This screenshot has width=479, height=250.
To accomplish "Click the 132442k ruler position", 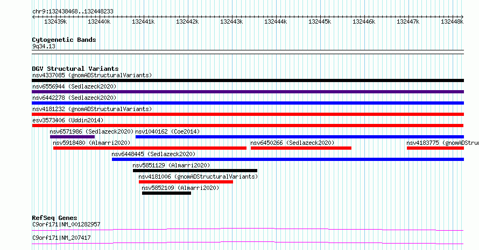I will point(187,21).
